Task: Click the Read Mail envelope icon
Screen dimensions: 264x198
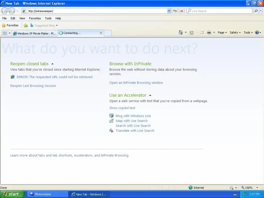Action: coord(202,32)
